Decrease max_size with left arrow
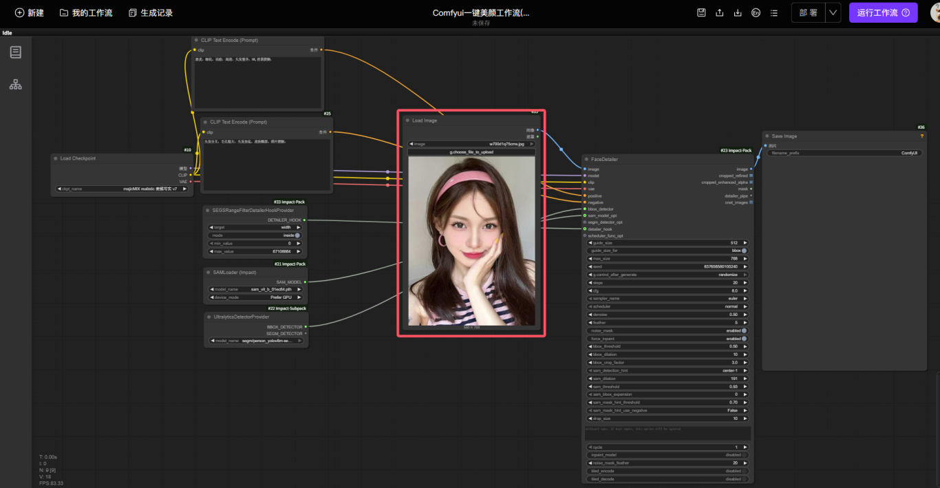940x488 pixels. tap(590, 259)
